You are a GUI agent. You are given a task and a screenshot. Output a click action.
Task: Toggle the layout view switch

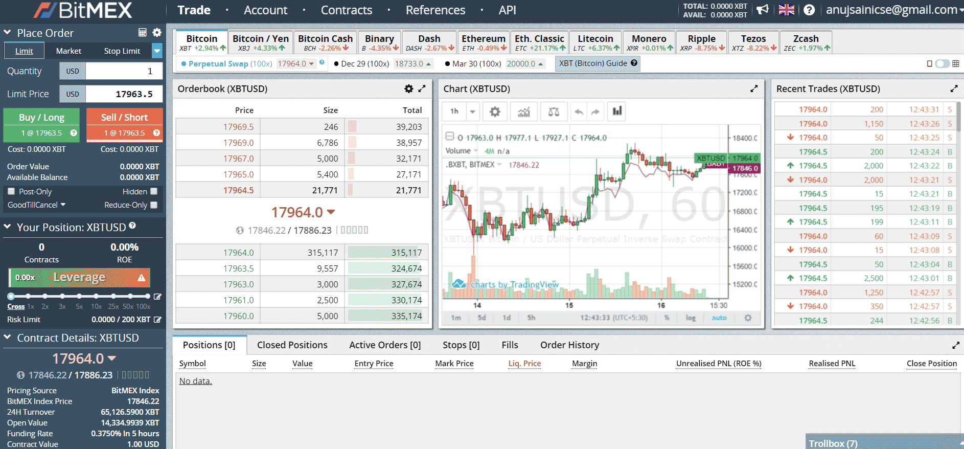tap(942, 64)
